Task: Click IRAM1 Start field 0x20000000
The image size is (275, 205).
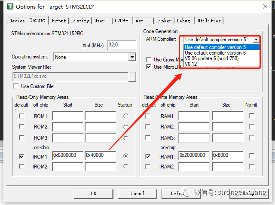Action: pyautogui.click(x=194, y=156)
